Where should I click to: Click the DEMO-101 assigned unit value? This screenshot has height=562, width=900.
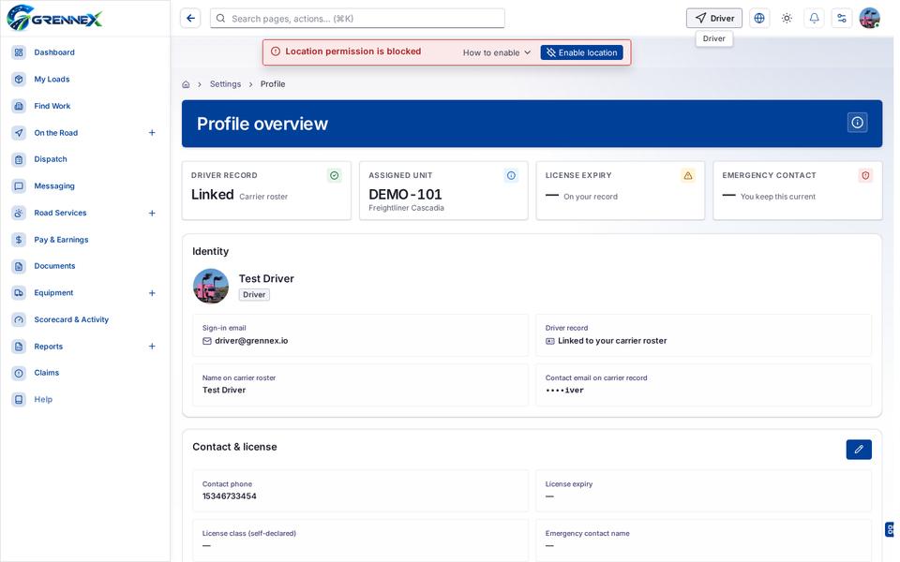[405, 195]
